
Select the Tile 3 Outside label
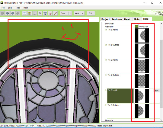[113, 105]
